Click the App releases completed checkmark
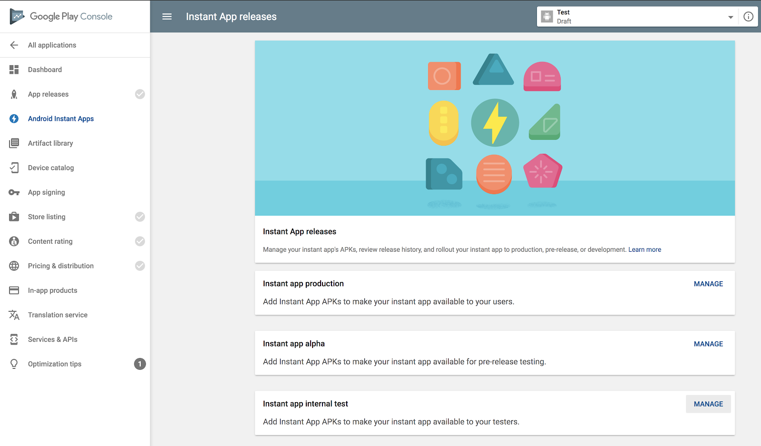Image resolution: width=761 pixels, height=446 pixels. click(140, 94)
